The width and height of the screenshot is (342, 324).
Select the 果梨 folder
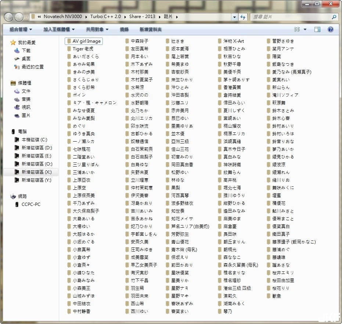coord(173,188)
